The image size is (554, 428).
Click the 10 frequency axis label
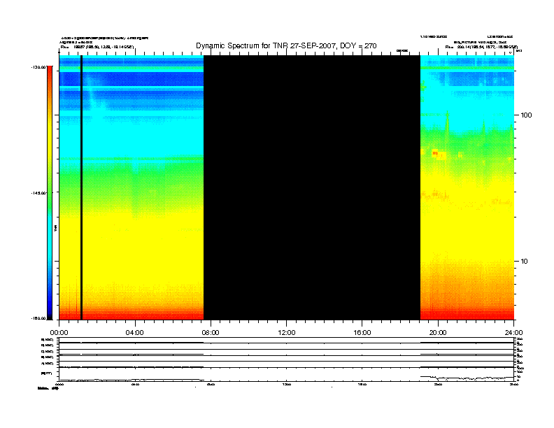tap(525, 262)
